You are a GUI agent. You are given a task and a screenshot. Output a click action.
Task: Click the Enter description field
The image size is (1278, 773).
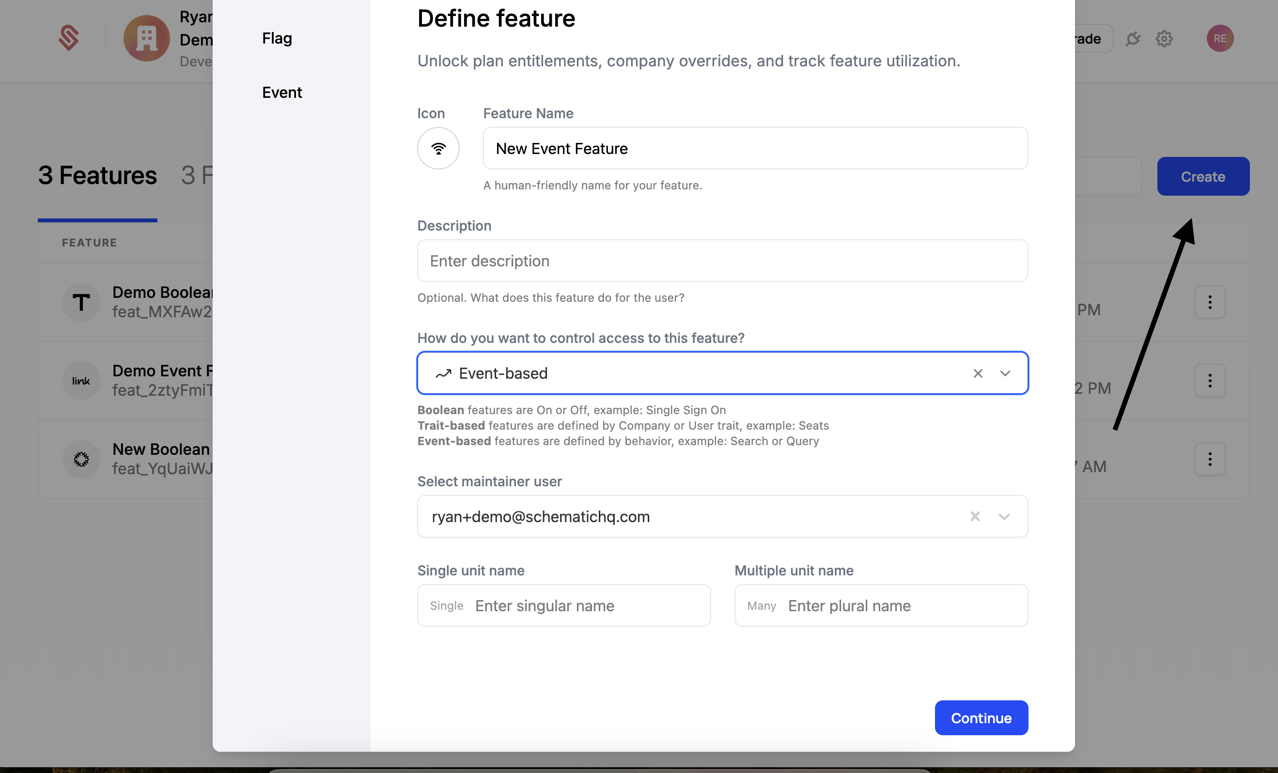pos(722,261)
